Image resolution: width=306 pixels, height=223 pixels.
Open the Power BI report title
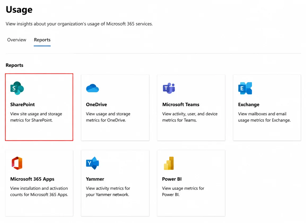(x=172, y=179)
